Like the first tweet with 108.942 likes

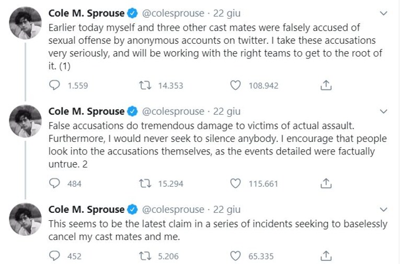click(x=235, y=85)
